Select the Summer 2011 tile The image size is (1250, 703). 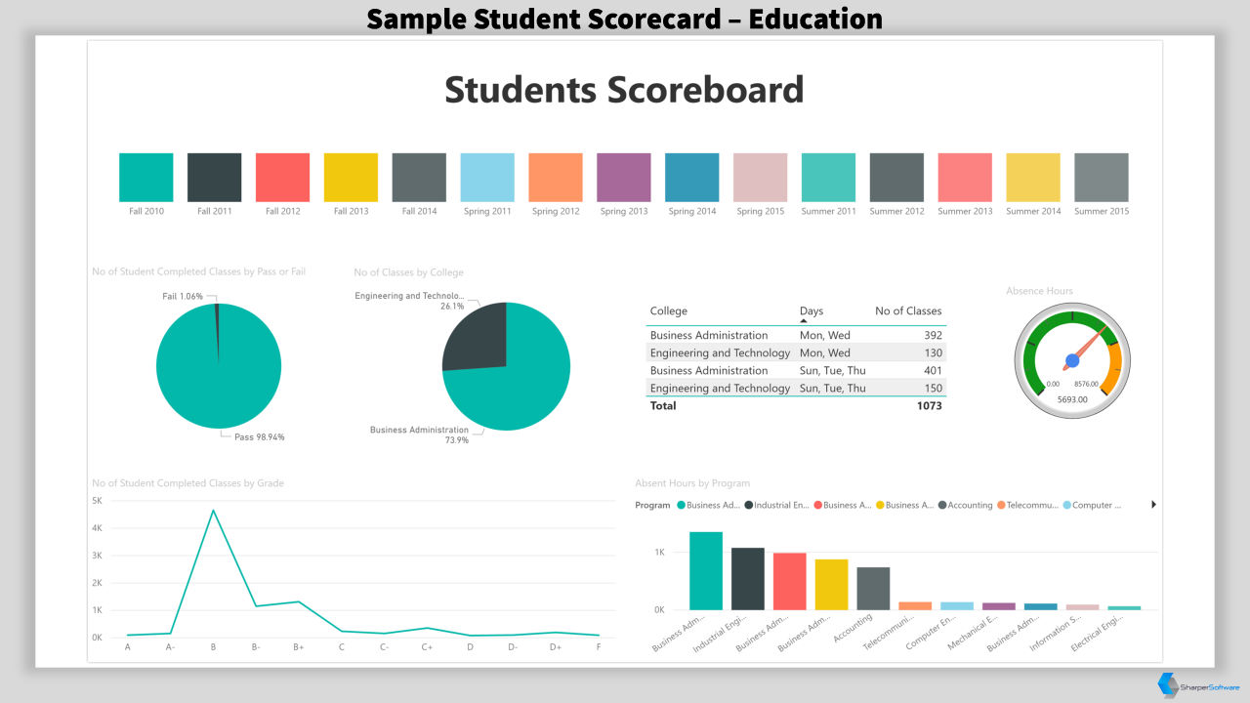pyautogui.click(x=828, y=178)
